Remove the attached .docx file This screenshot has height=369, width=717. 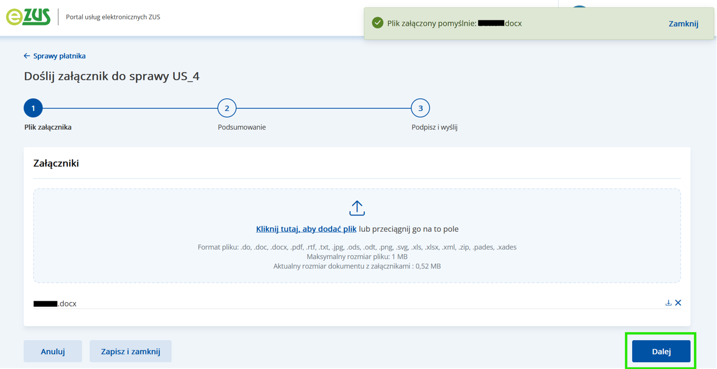pos(678,303)
